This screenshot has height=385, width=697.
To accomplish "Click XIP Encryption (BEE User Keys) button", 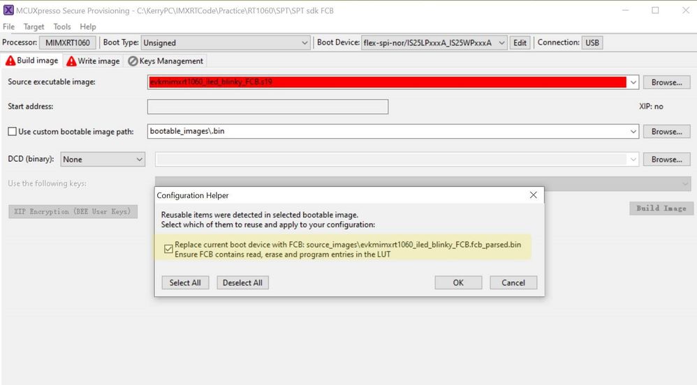I will tap(73, 211).
